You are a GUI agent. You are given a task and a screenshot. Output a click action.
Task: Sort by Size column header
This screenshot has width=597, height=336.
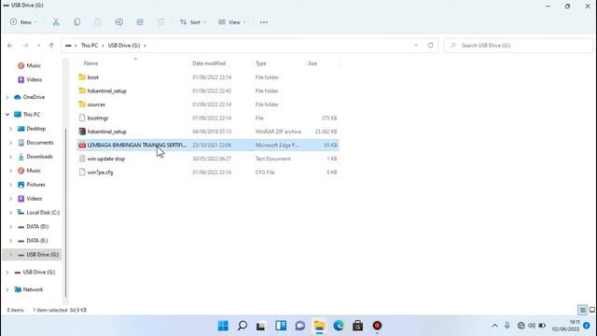point(312,63)
